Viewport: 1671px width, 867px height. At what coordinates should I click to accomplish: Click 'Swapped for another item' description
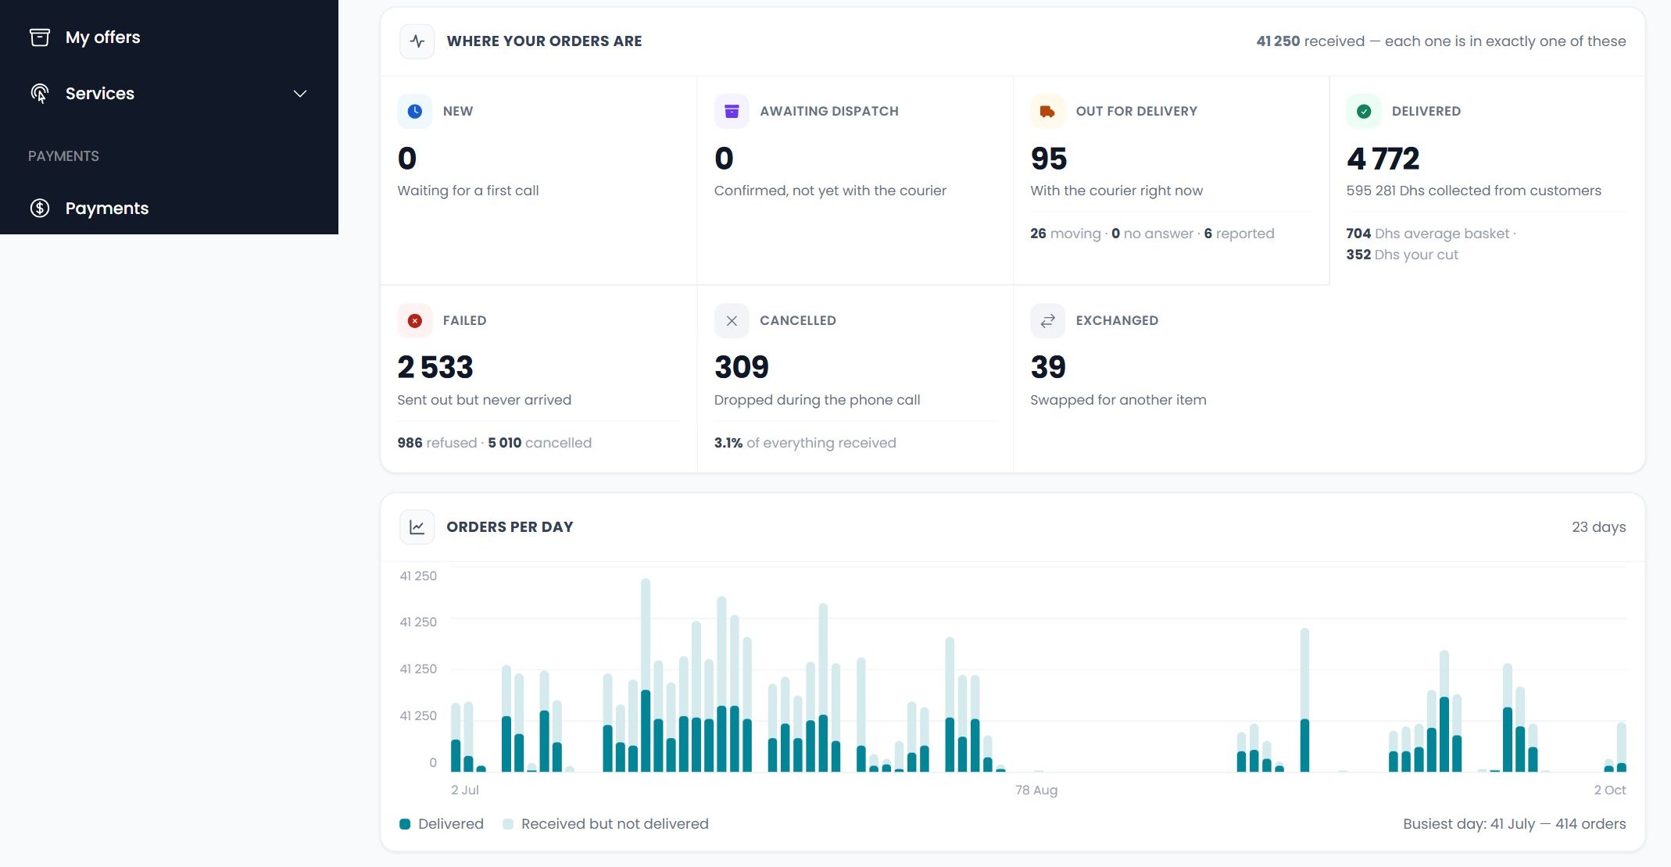tap(1118, 400)
